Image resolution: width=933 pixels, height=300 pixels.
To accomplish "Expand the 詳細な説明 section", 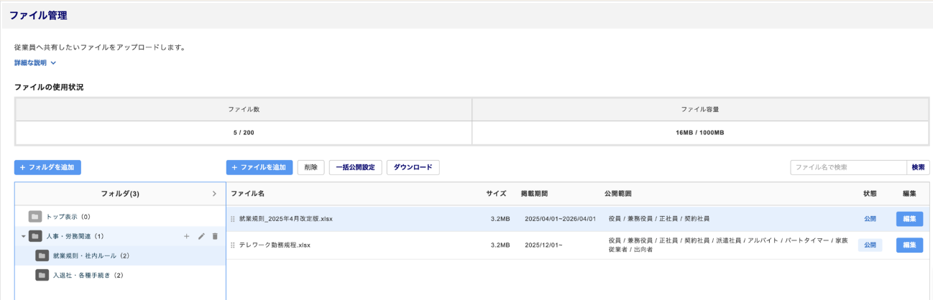I will pos(35,63).
